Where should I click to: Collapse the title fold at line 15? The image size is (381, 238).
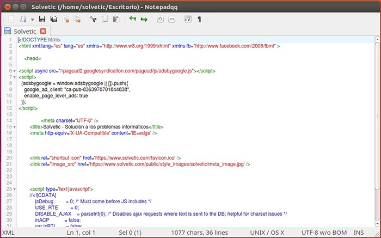point(15,127)
